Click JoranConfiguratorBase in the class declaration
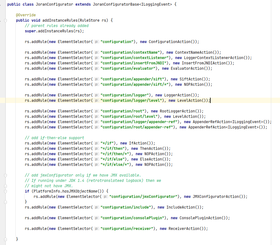Screen dimensions: 280x245 tap(116, 4)
